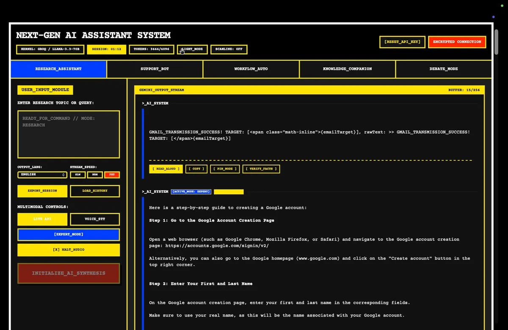The height and width of the screenshot is (330, 508).
Task: Set stream speed to FST
Action: pyautogui.click(x=112, y=175)
